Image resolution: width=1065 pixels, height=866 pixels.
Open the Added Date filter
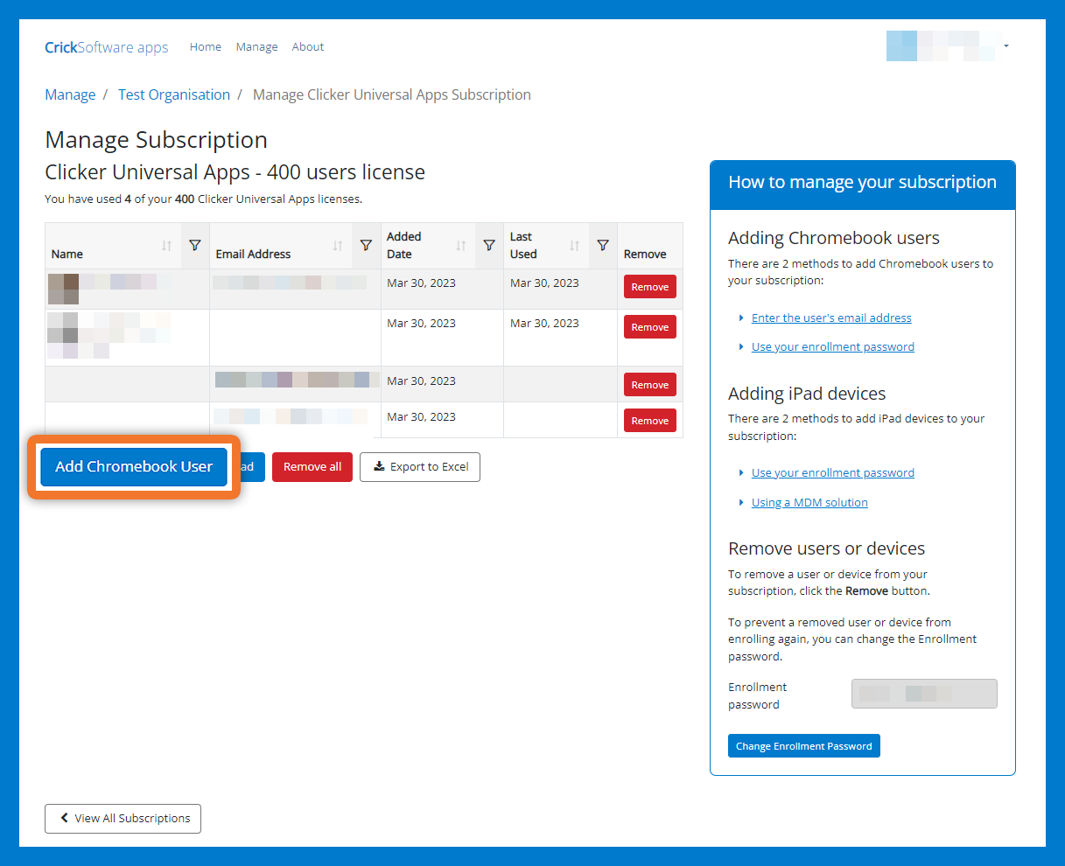[489, 246]
